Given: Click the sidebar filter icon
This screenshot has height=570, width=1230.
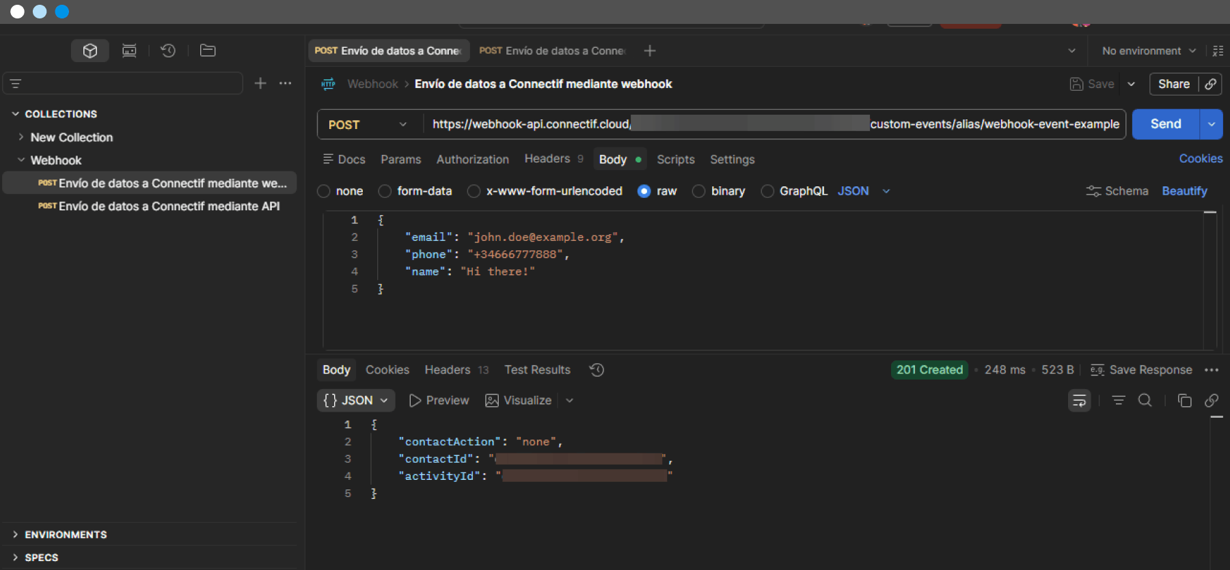Looking at the screenshot, I should [x=16, y=83].
